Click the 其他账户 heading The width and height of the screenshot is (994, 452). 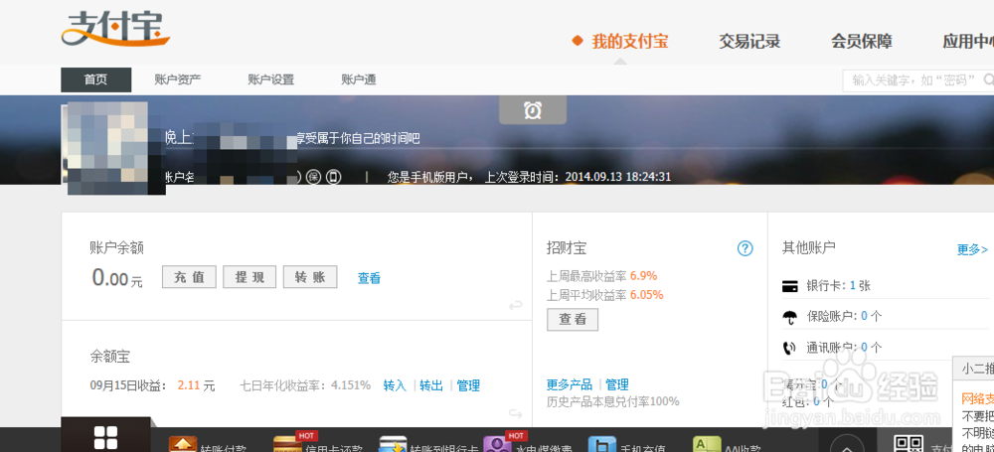[x=809, y=248]
